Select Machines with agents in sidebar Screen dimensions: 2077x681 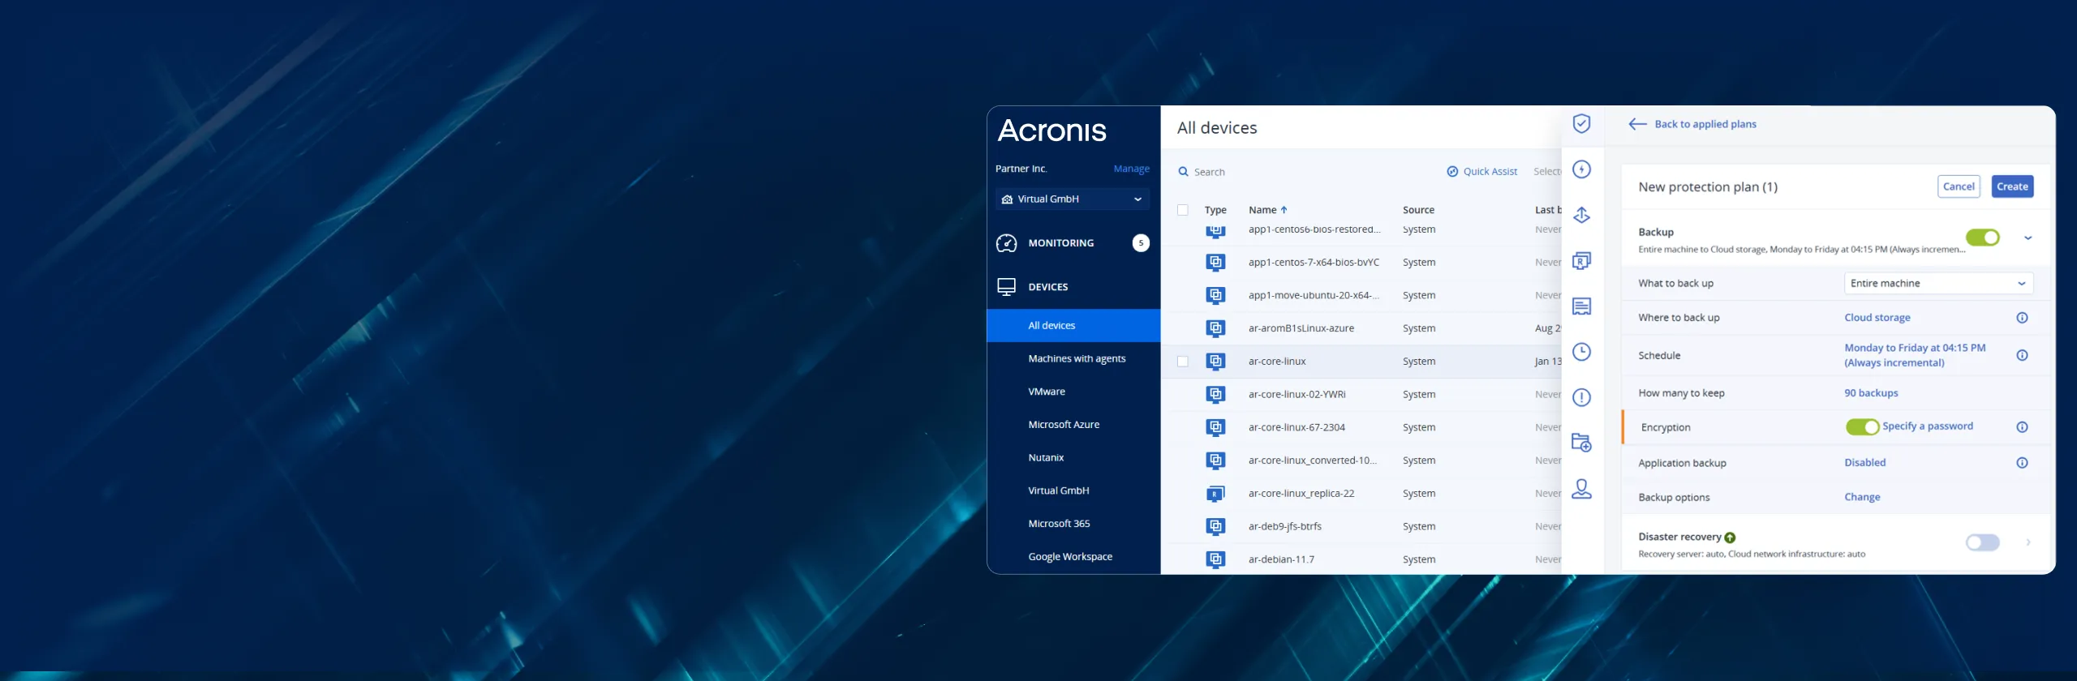click(1077, 358)
